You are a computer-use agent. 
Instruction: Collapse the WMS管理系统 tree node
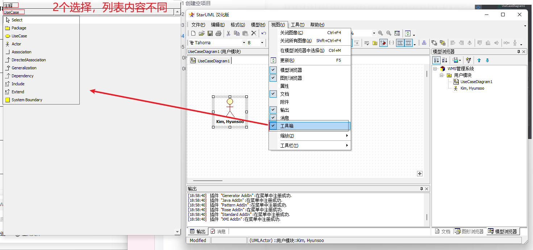point(435,69)
